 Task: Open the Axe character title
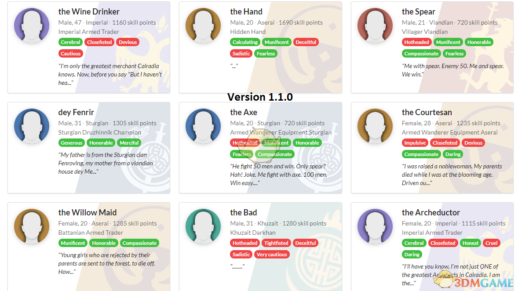tap(244, 112)
